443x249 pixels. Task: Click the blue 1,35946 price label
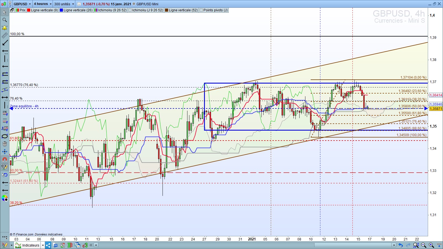436,104
